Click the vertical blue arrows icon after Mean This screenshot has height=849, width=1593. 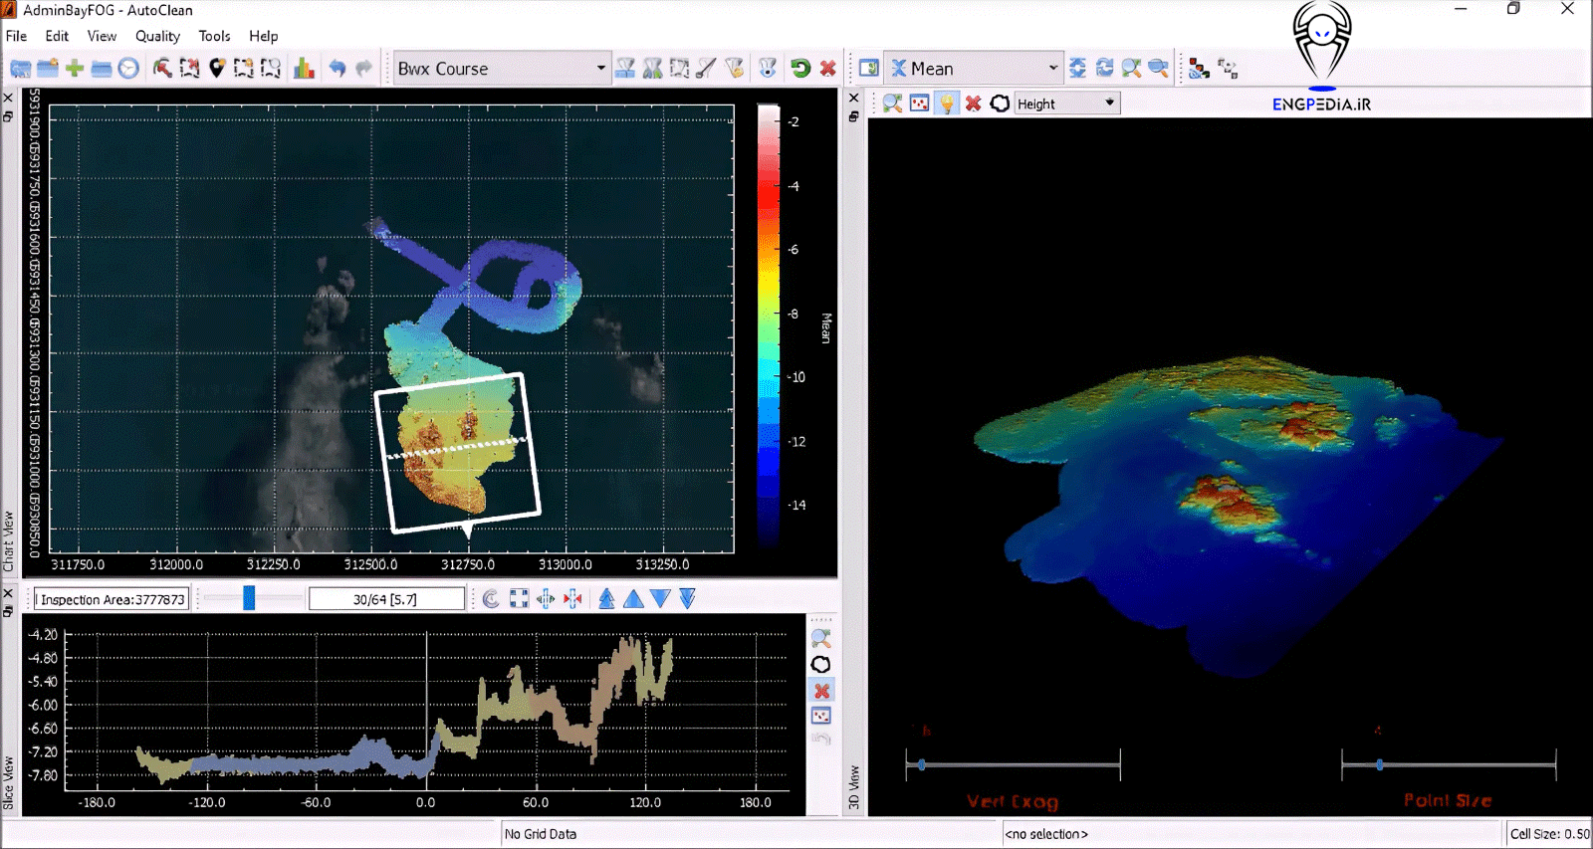click(x=1077, y=69)
